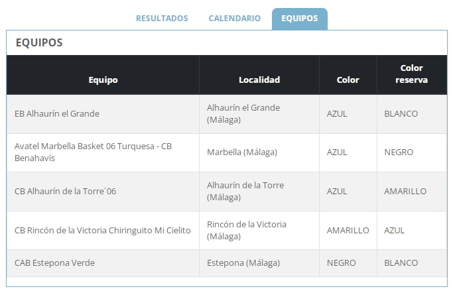The height and width of the screenshot is (293, 453).
Task: Click the Color reserva column header
Action: [411, 74]
